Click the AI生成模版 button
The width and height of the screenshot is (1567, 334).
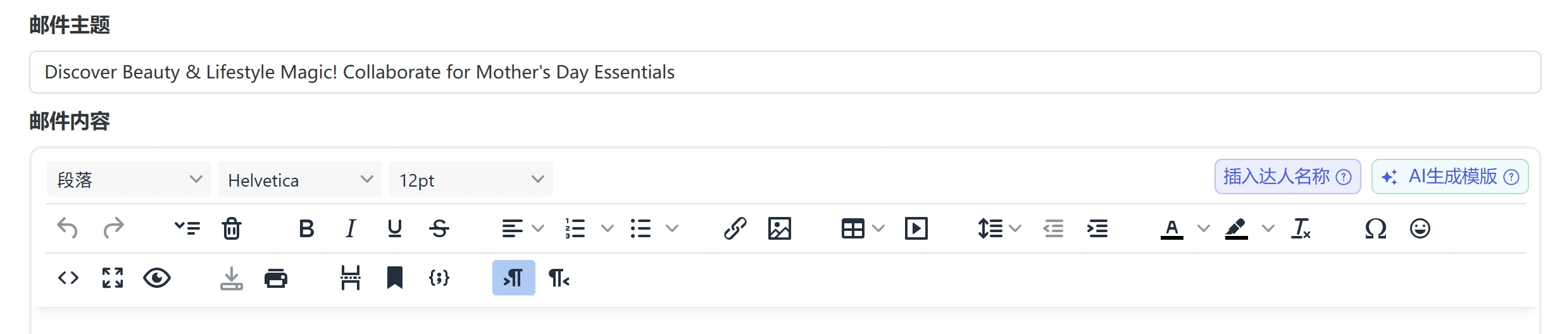pos(1449,176)
